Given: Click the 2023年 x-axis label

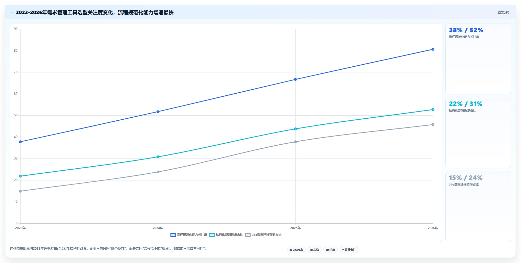Looking at the screenshot, I should pos(20,228).
